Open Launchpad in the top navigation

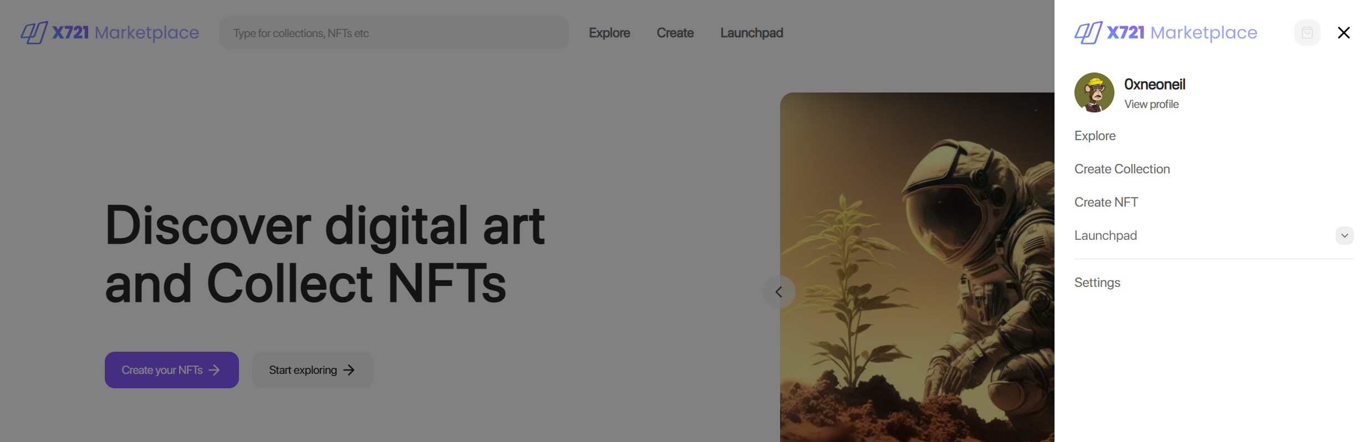(751, 33)
